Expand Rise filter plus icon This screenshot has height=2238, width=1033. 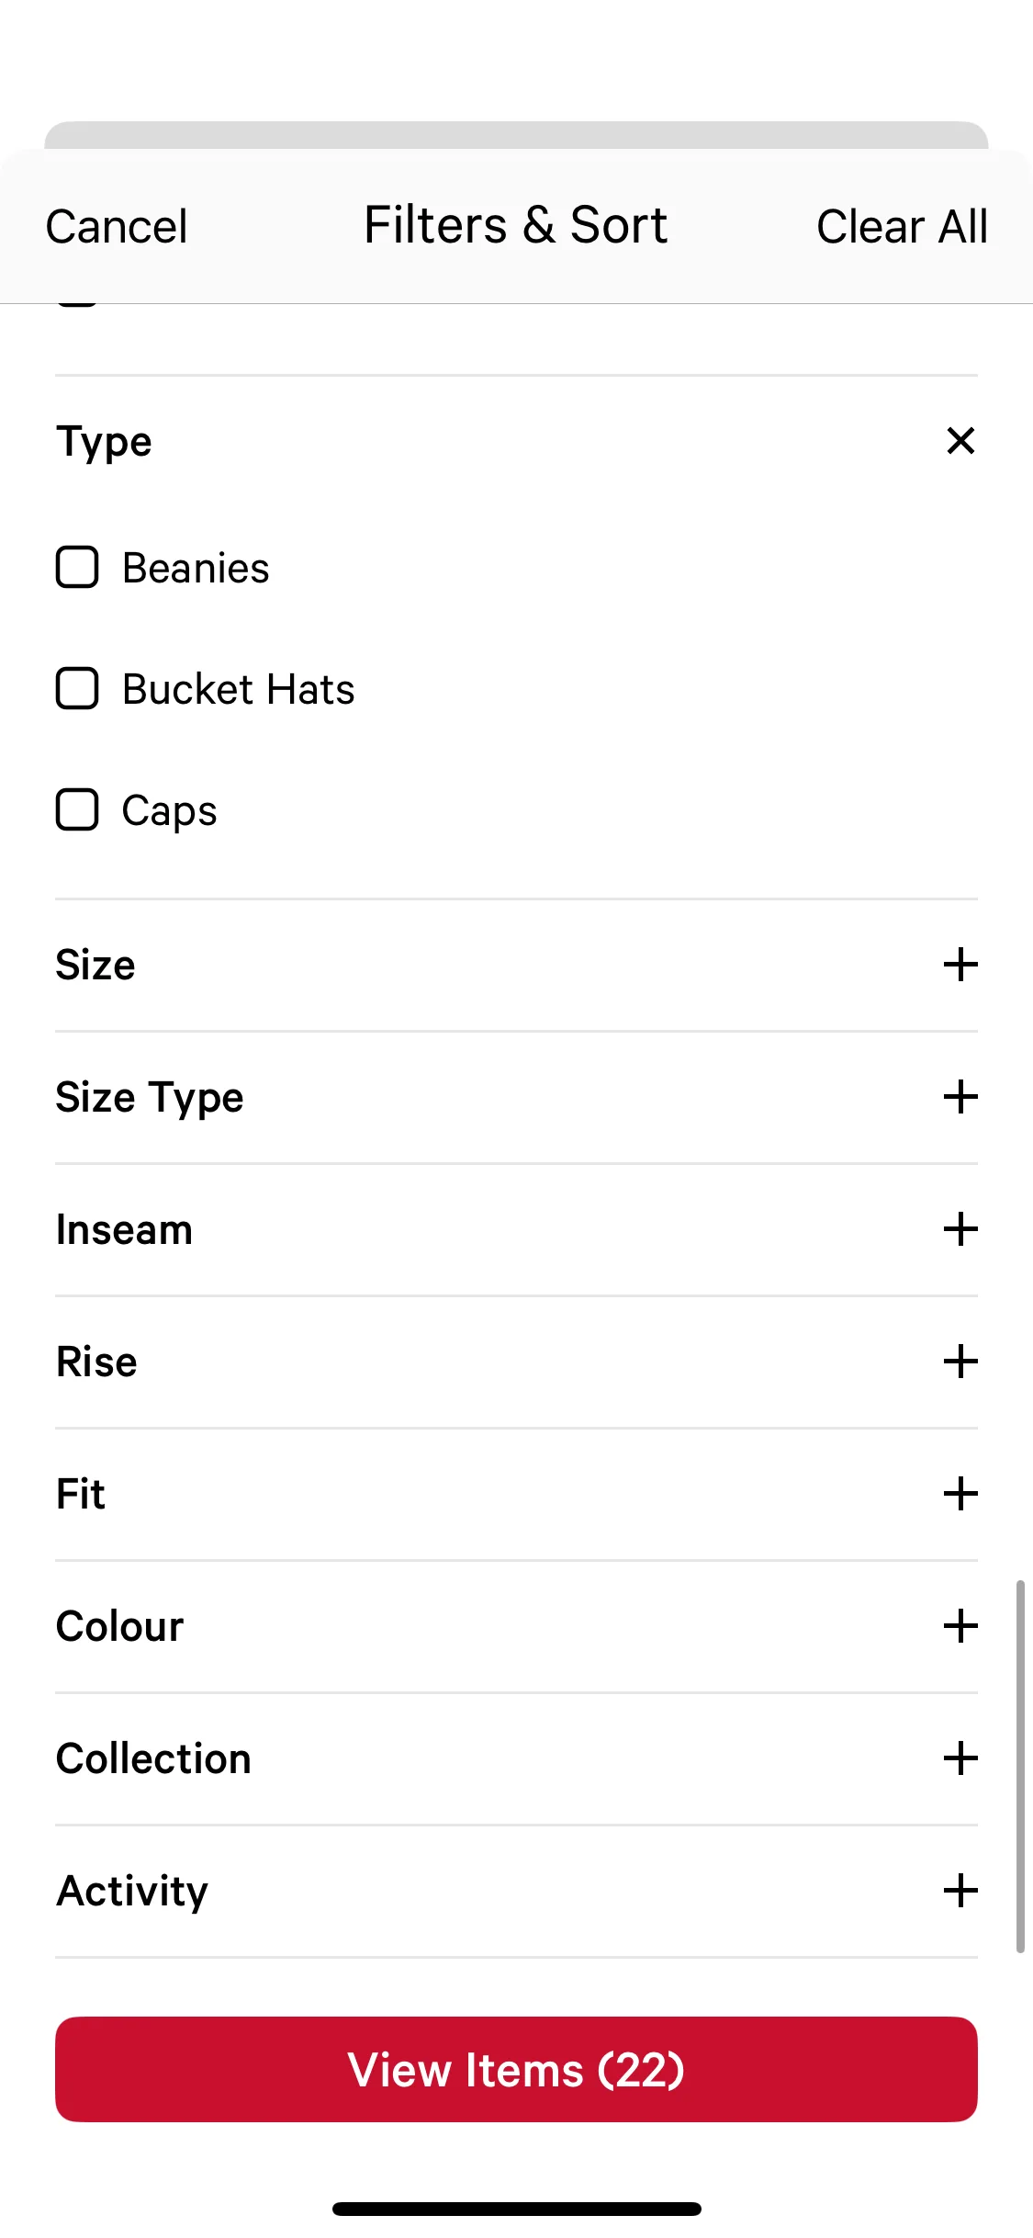[x=960, y=1362]
